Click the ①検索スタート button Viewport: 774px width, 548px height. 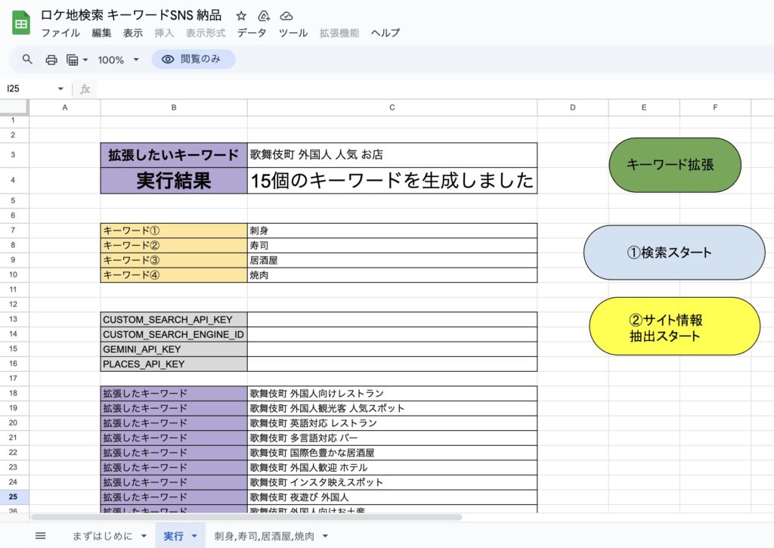674,252
